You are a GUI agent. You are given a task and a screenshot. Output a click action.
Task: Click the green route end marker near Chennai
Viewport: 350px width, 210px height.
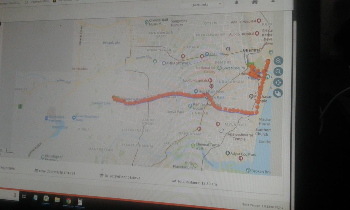[x=250, y=65]
